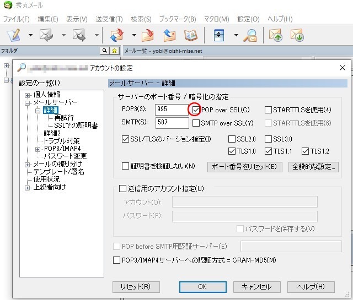Open the 送受信(T) menu
The height and width of the screenshot is (300, 353).
(x=109, y=19)
